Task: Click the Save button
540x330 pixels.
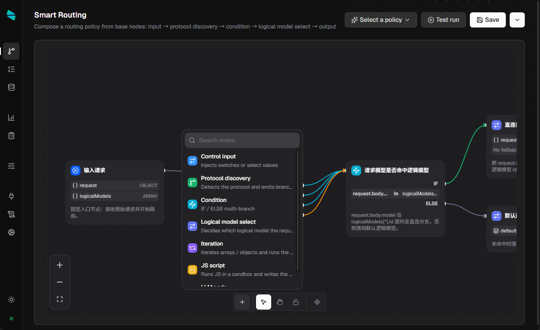Action: tap(488, 20)
